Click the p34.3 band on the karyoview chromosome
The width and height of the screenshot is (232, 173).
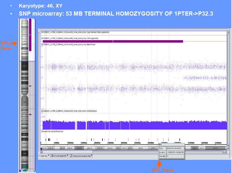pos(25,41)
